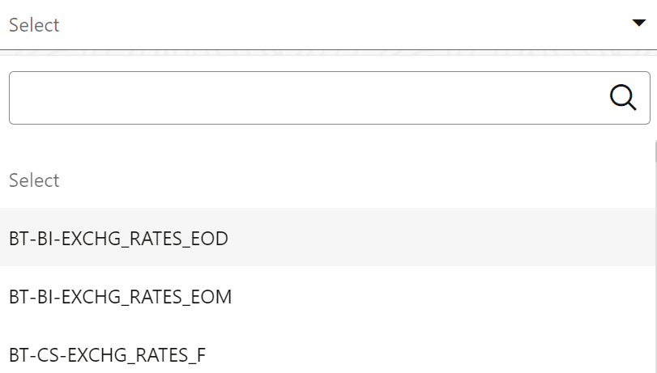Pick BT-BI-EXCHG_RATES_EOM from the list
This screenshot has width=657, height=373.
click(x=327, y=295)
